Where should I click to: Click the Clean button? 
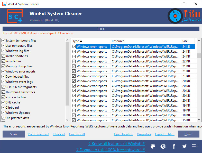[188, 134]
